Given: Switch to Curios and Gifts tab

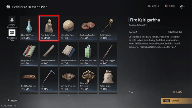Looking at the screenshot, I should coord(12,35).
